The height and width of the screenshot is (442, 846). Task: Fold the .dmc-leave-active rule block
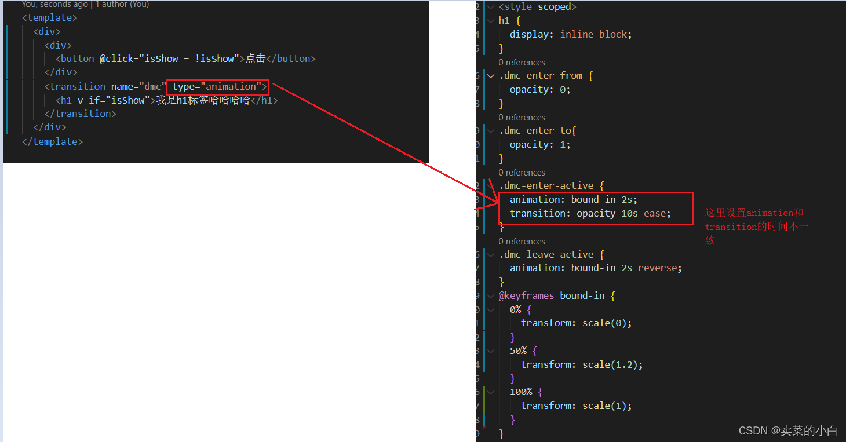coord(491,255)
